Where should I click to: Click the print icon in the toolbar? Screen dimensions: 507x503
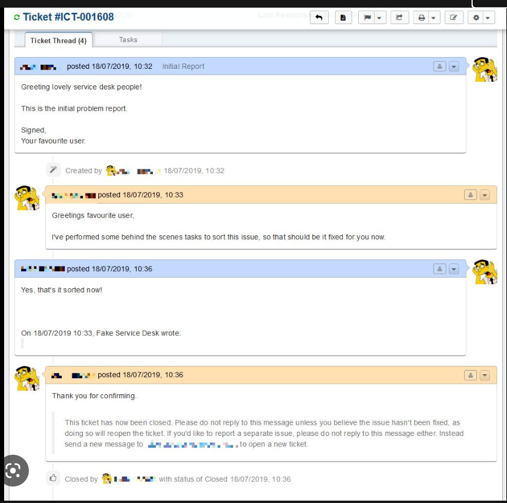[x=421, y=17]
